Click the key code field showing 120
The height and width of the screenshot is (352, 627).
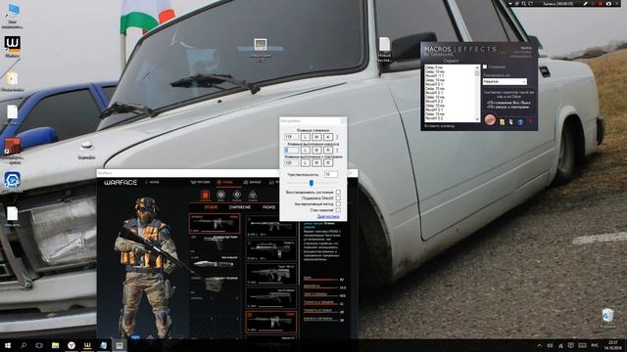point(292,163)
